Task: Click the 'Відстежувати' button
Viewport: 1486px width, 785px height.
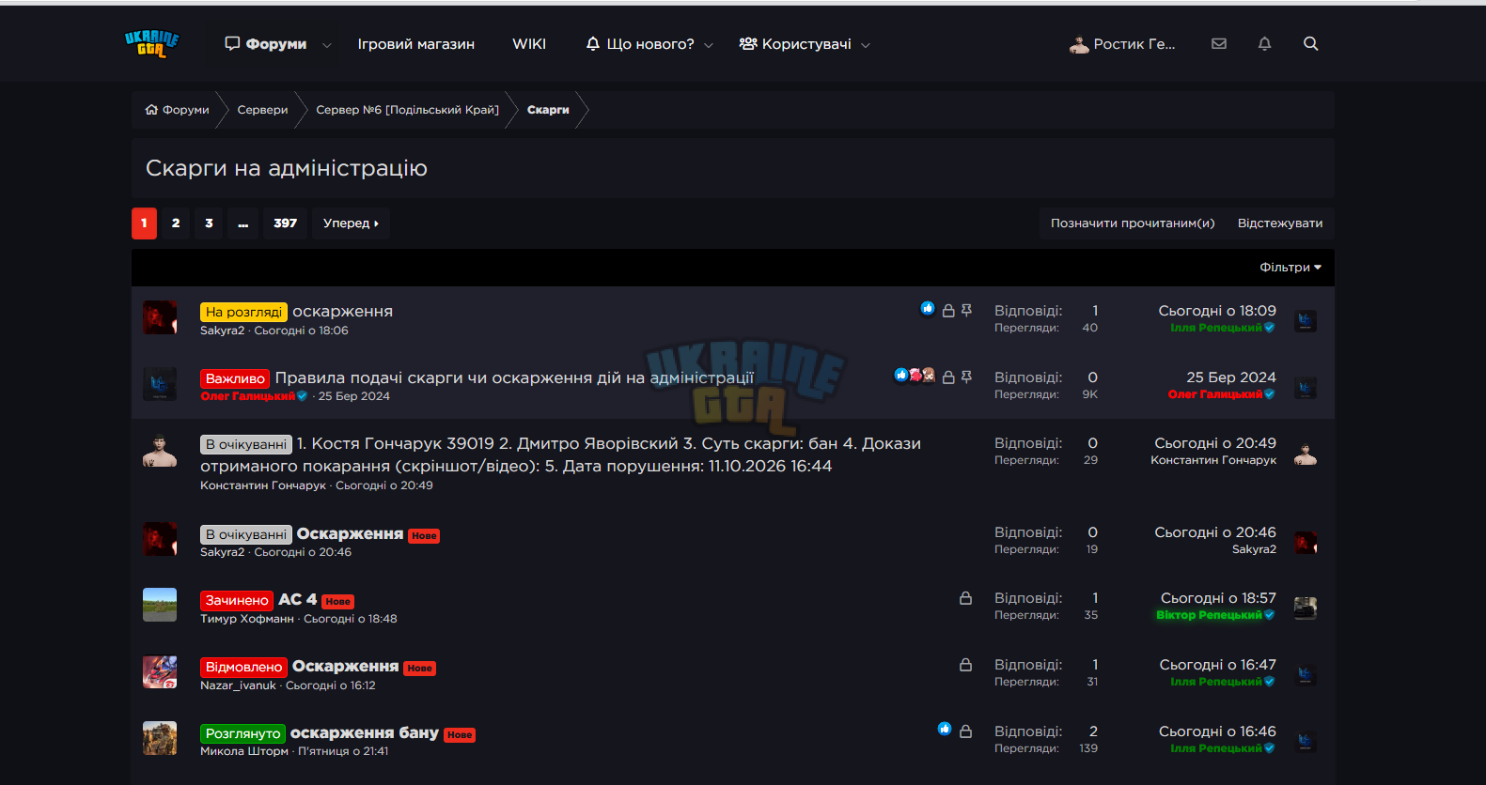Action: [x=1280, y=223]
